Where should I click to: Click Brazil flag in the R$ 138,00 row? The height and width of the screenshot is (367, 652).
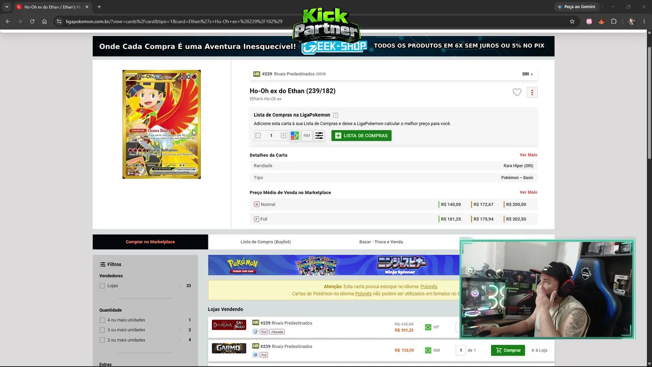[x=428, y=350]
